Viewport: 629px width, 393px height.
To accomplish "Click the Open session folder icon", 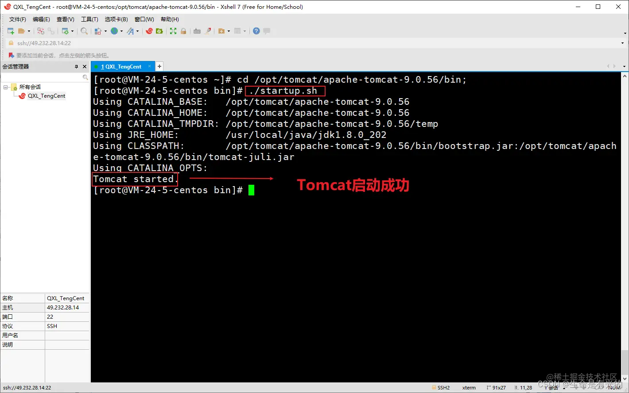I will point(21,31).
